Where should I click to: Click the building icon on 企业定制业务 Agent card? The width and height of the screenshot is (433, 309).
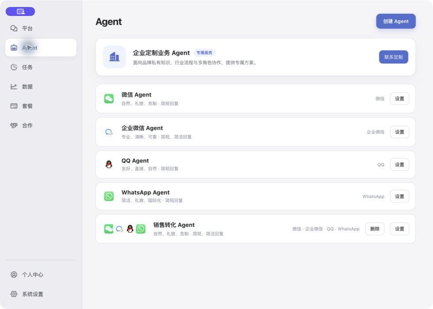pyautogui.click(x=114, y=57)
